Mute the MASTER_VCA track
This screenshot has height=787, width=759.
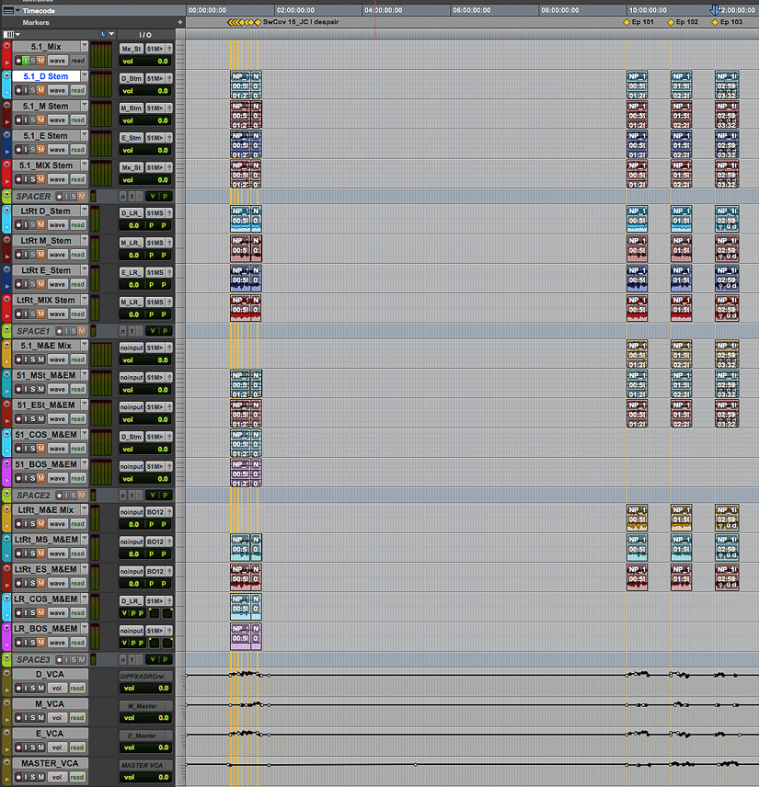point(40,775)
